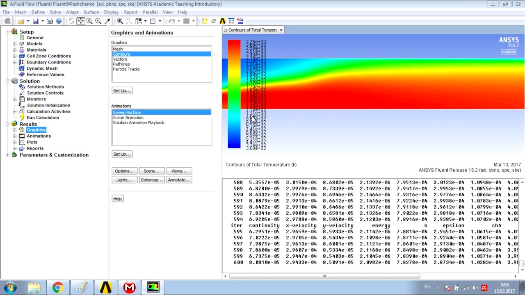The height and width of the screenshot is (295, 525).
Task: Click the save floppy disk toolbar icon
Action: [36, 21]
